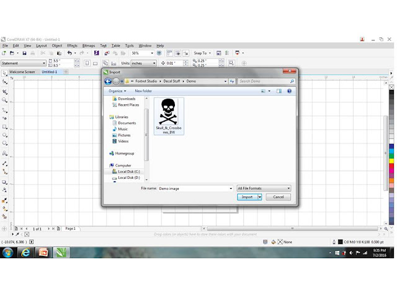Select the Crop tool
Image resolution: width=397 pixels, height=298 pixels.
[4, 91]
